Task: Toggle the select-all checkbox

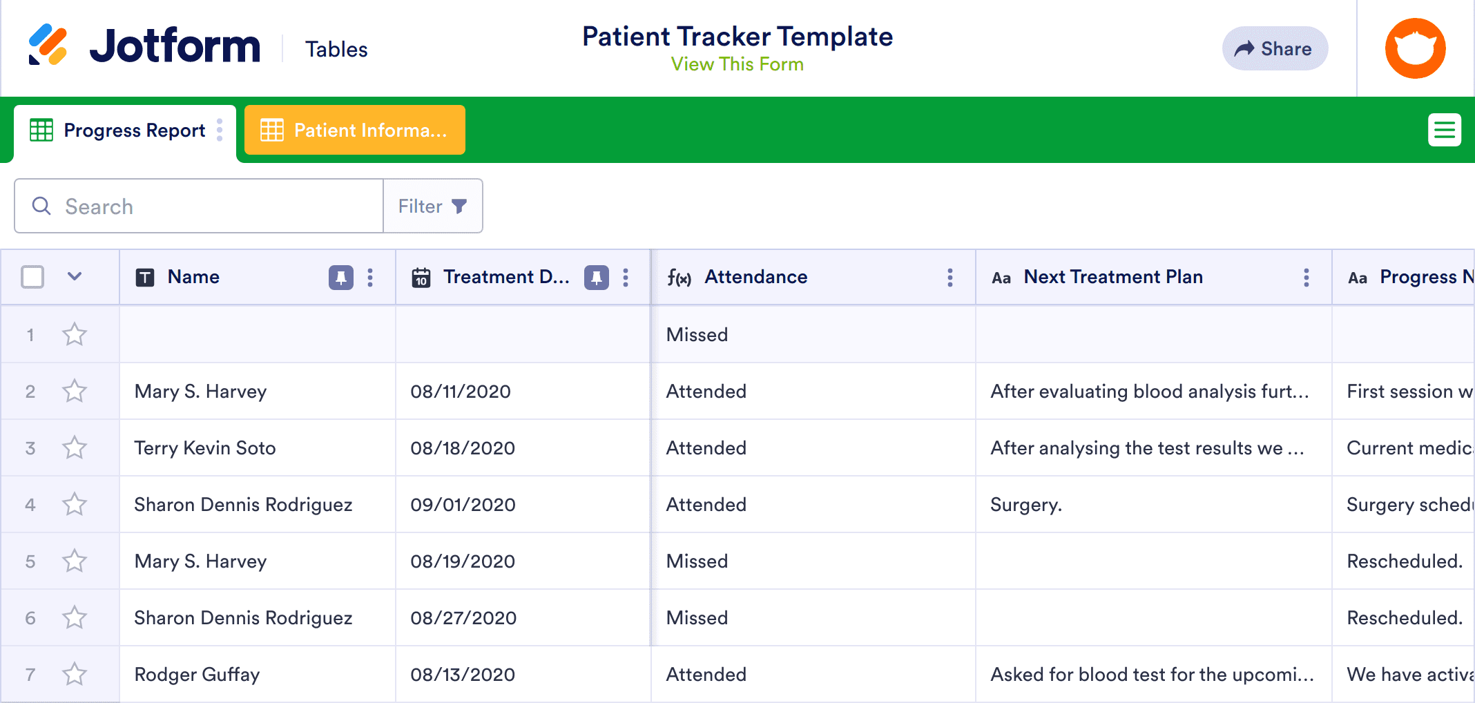Action: 32,276
